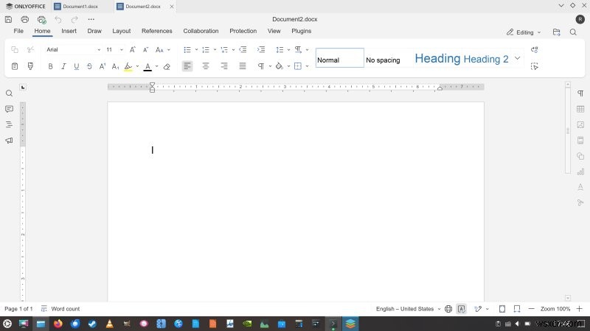Switch to the References tab
The width and height of the screenshot is (590, 331).
pos(157,31)
